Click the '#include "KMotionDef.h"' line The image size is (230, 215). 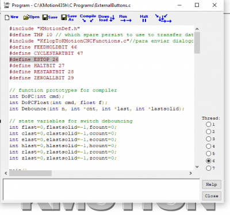pos(45,29)
